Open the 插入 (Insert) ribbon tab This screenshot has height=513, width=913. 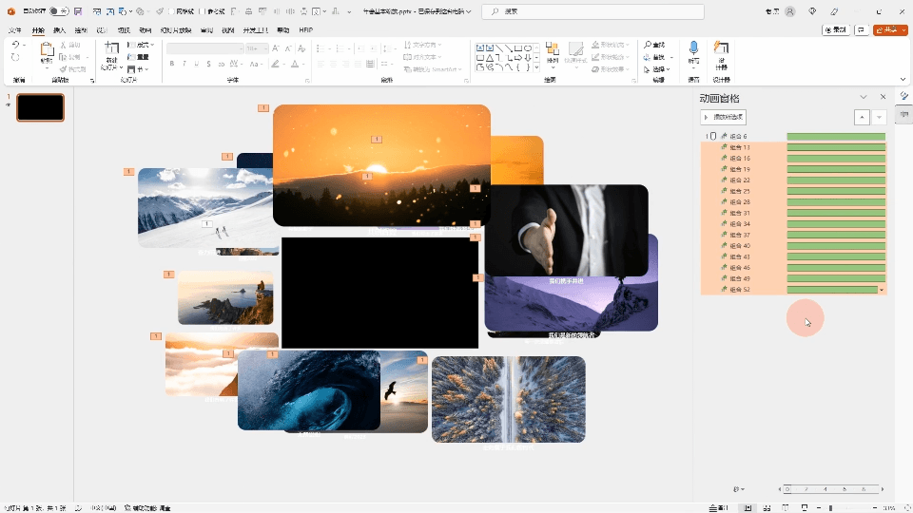(60, 30)
